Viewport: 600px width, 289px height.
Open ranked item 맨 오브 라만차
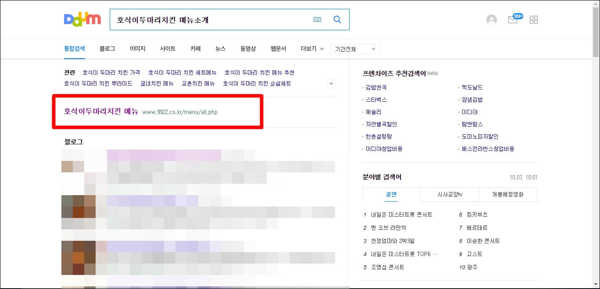pos(389,228)
